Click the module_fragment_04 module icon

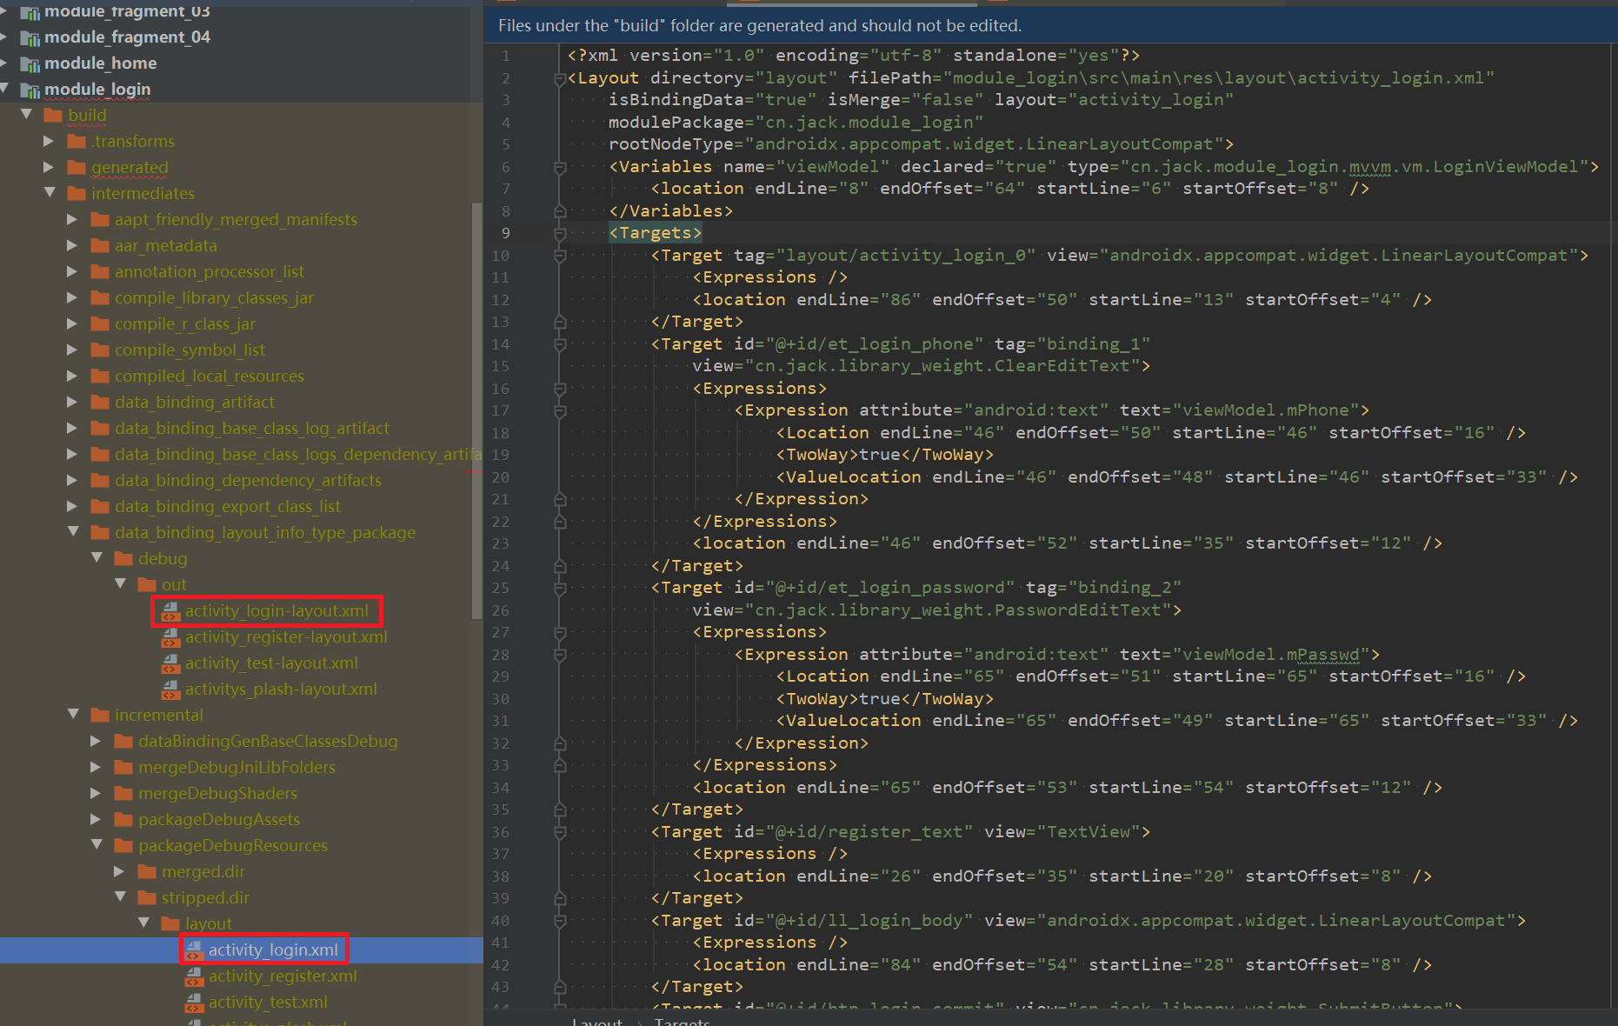[30, 37]
